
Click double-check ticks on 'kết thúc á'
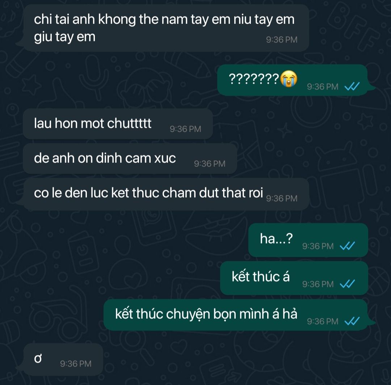click(347, 284)
